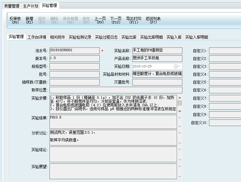Focus the 自定义1 input field
The height and width of the screenshot is (182, 241).
pyautogui.click(x=225, y=51)
